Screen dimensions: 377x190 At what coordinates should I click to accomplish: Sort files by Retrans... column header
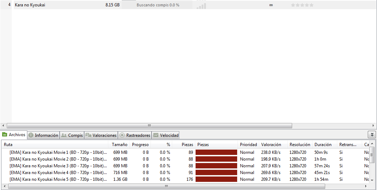(350, 145)
